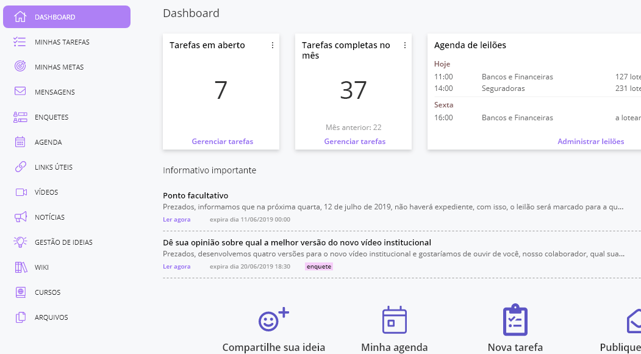The image size is (641, 354).
Task: Click the 'expira dia 20/06/2019 18:30' text
Action: 250,267
